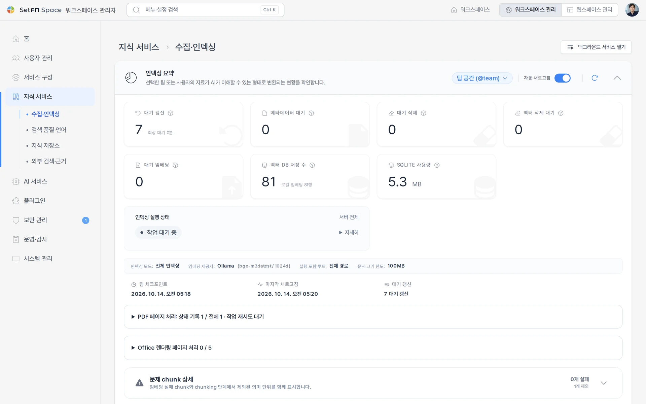Switch to the 웹스페이스 관리 tab

pyautogui.click(x=589, y=10)
